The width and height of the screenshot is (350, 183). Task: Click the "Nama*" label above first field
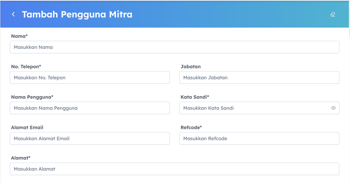[19, 36]
